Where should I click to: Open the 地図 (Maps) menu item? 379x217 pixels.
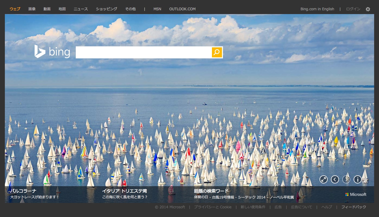point(62,9)
